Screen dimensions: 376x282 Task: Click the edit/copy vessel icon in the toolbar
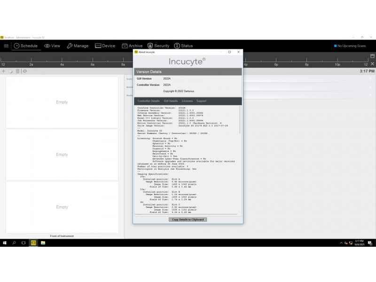coord(11,71)
